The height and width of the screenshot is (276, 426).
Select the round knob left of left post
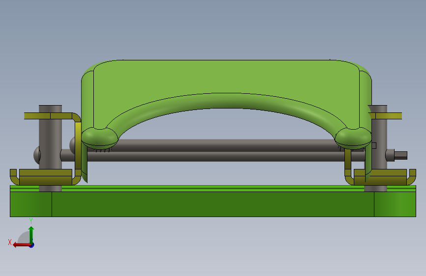[x=37, y=155]
